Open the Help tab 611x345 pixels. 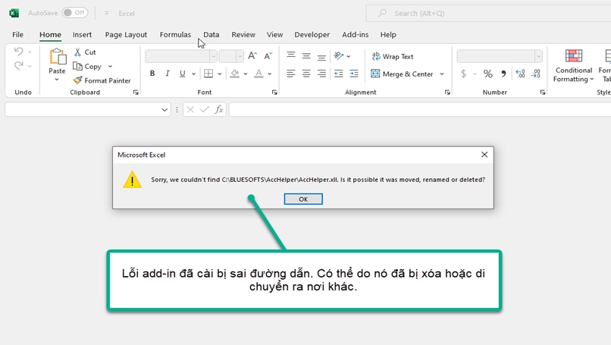click(x=388, y=34)
